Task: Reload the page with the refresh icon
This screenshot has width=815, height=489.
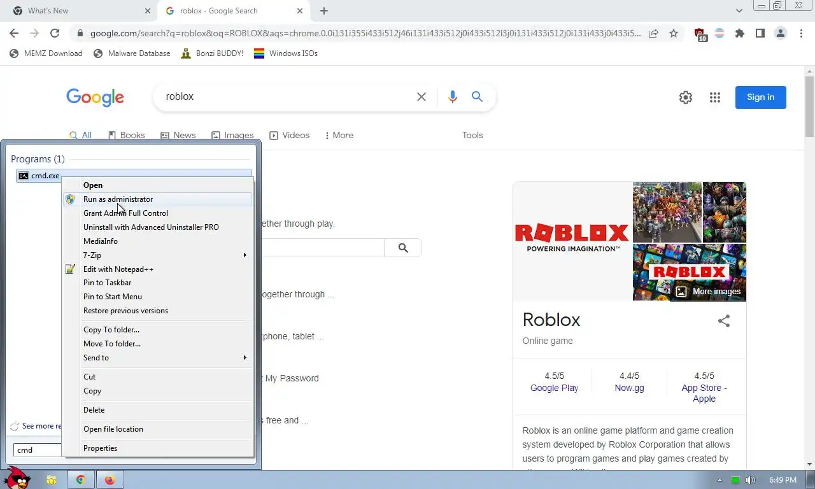Action: [55, 33]
